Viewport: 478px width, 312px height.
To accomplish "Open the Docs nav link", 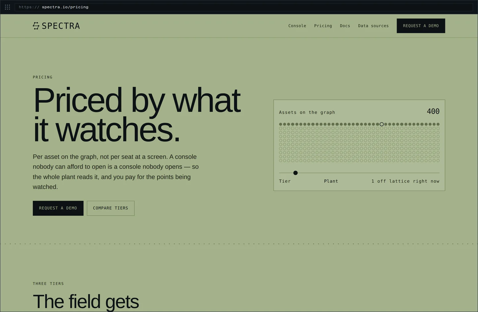I will [x=345, y=26].
